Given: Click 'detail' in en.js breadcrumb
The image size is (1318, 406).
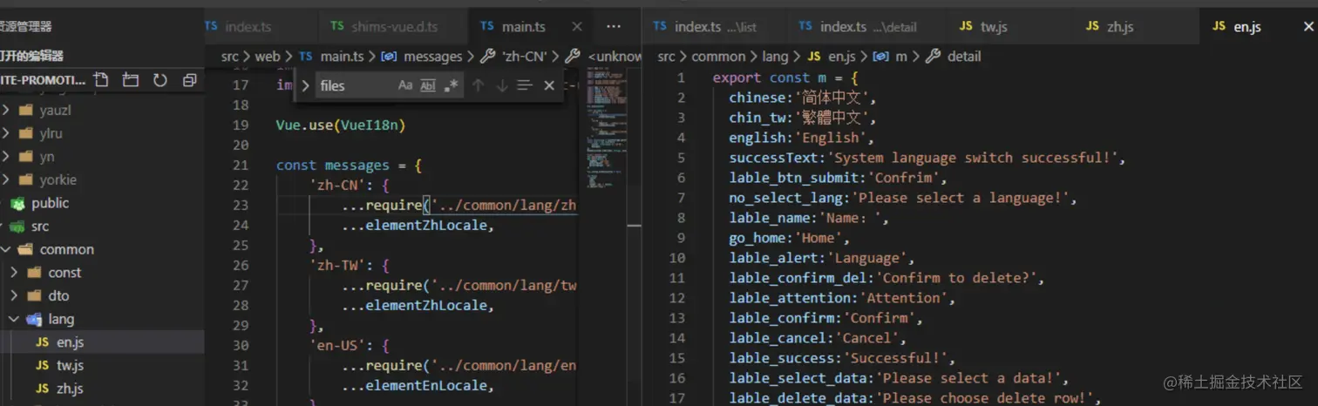Looking at the screenshot, I should 963,57.
